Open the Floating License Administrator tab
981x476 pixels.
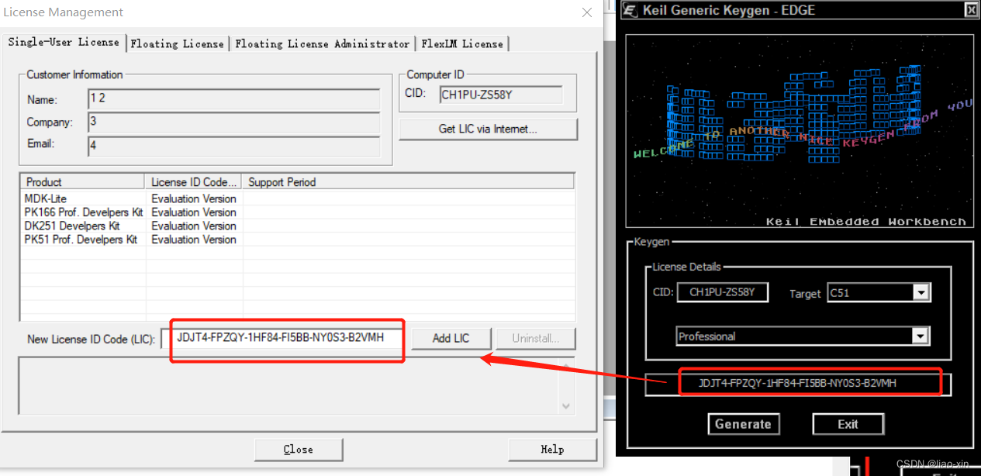coord(323,43)
